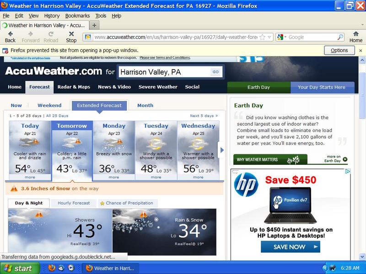366x274 pixels.
Task: Click the Harrison Valley location search field
Action: [164, 72]
